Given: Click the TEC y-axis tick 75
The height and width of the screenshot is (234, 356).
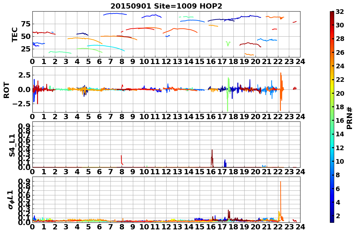Looking at the screenshot, I should (26, 24).
